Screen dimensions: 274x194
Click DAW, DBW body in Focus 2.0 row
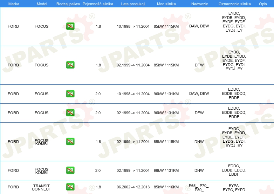pos(199,93)
